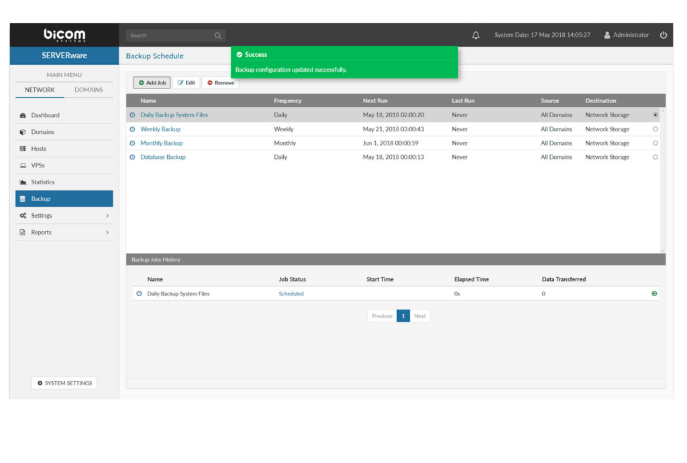Click the clock icon beside Weekly Backup
This screenshot has height=463, width=687.
click(132, 129)
